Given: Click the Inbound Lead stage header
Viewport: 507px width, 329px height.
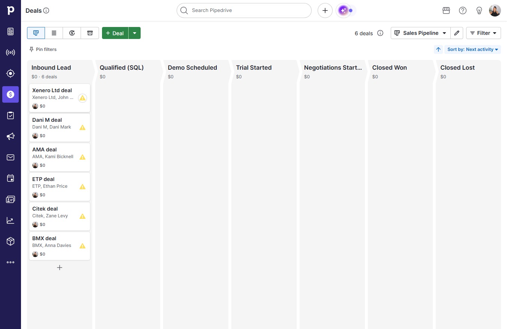Looking at the screenshot, I should (51, 67).
